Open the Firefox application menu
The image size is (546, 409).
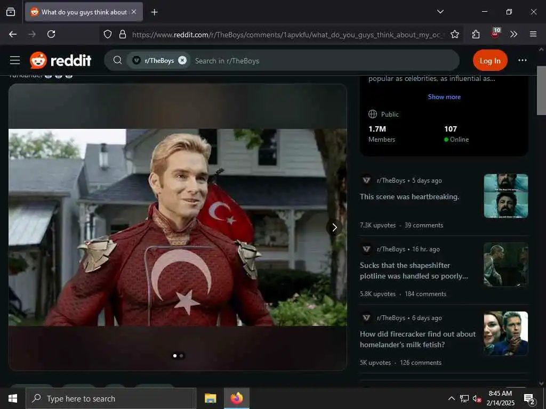point(533,34)
